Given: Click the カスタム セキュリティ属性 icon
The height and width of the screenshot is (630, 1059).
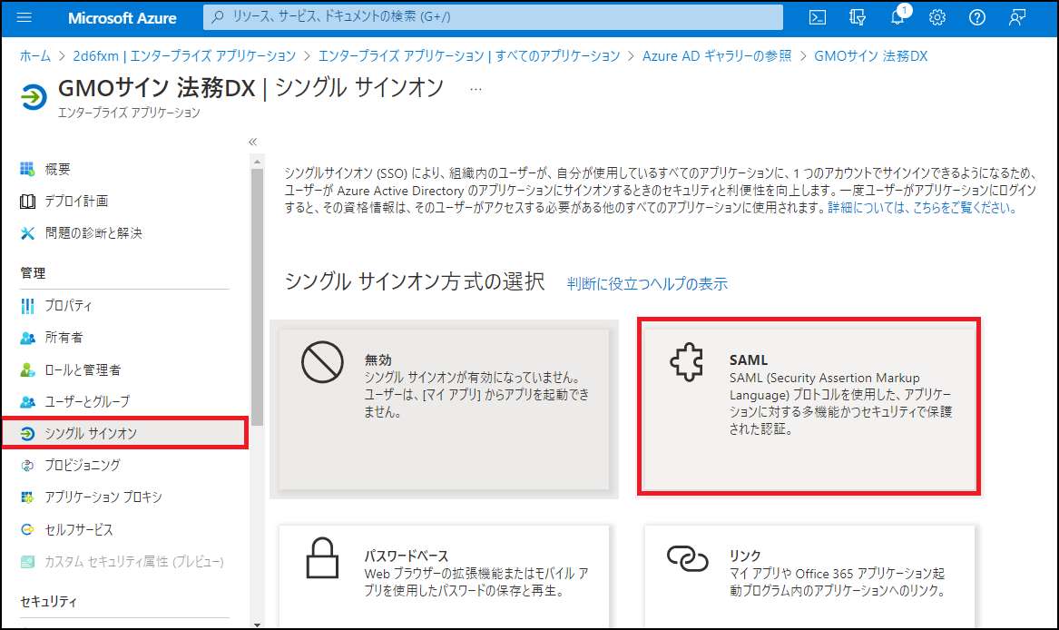Looking at the screenshot, I should [x=27, y=562].
